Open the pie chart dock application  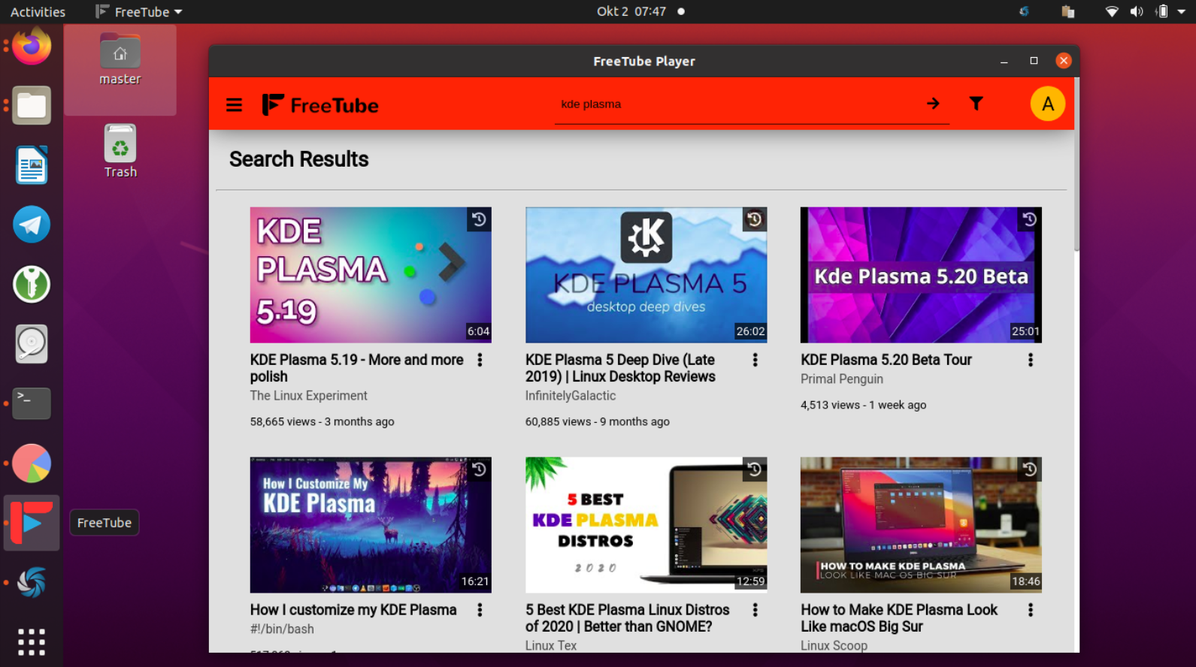[x=32, y=463]
